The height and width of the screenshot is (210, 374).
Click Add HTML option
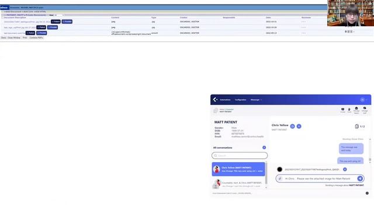[40, 12]
